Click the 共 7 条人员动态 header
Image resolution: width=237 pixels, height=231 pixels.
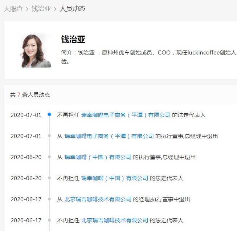click(x=30, y=95)
